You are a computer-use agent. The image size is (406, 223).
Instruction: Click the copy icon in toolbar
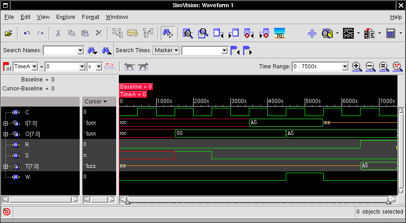pos(72,33)
